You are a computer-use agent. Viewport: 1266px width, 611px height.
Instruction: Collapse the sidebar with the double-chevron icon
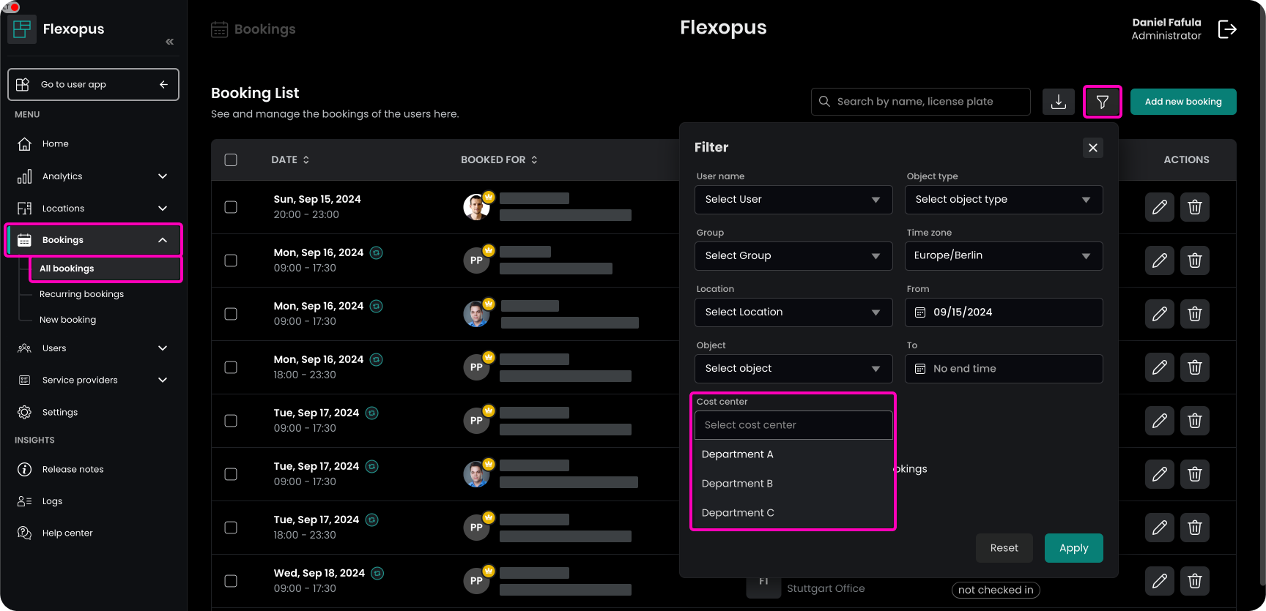169,42
